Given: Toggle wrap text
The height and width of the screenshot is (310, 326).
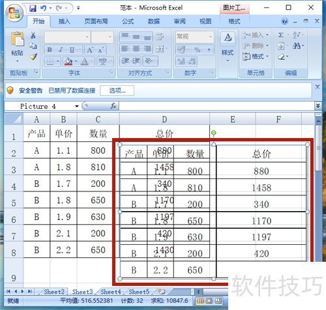Looking at the screenshot, I should [x=160, y=36].
